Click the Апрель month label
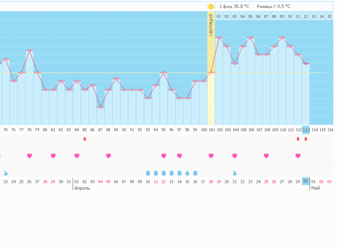This screenshot has width=337, height=247. pyautogui.click(x=82, y=188)
